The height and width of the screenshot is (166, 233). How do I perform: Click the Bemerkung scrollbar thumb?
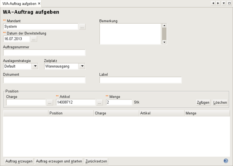[x=164, y=34]
